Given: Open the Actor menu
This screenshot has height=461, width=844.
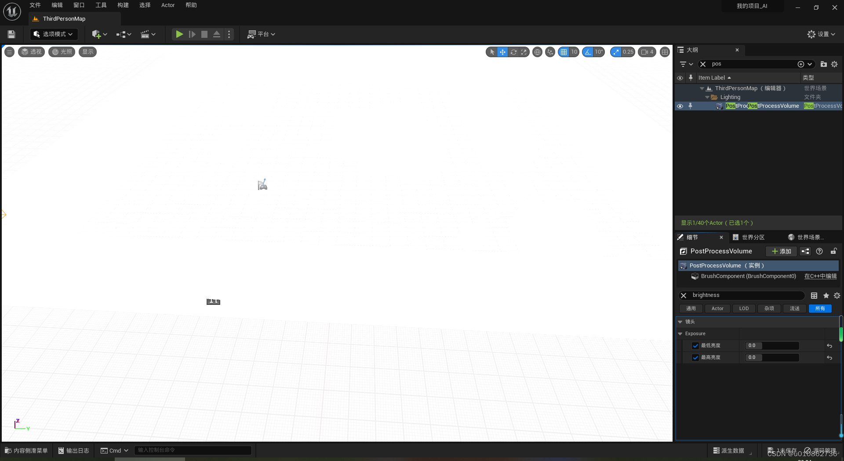Looking at the screenshot, I should (x=168, y=5).
